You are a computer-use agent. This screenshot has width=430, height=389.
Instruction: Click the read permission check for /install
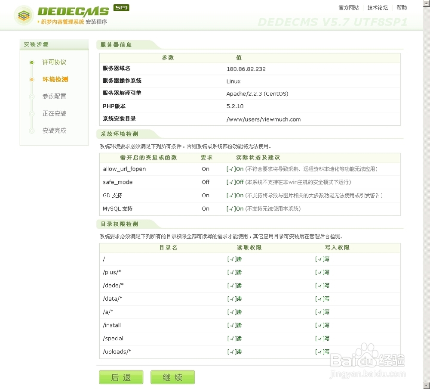pos(234,325)
